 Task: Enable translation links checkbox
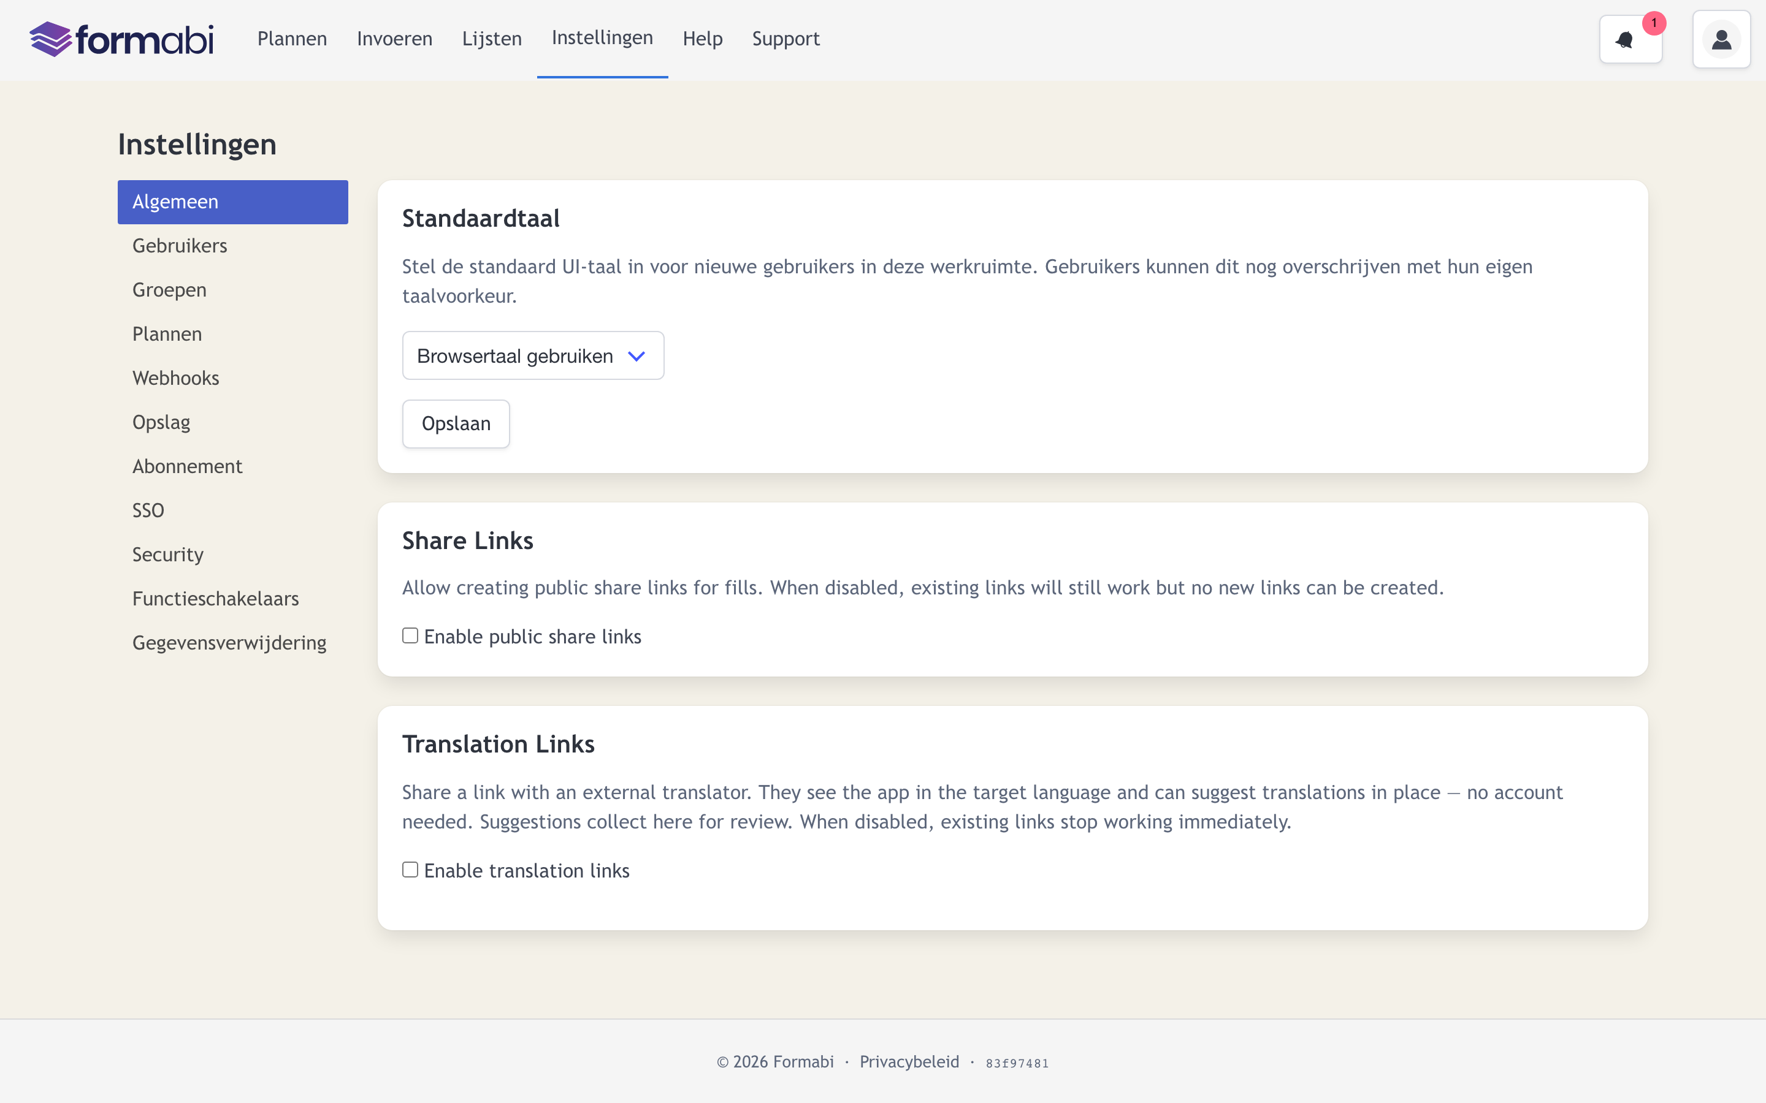coord(410,870)
